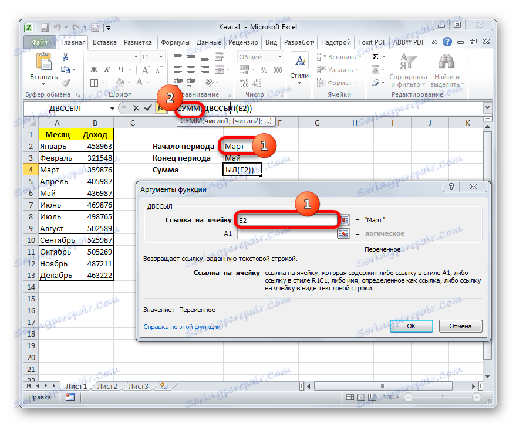Click macro record icon in status bar
Screen dimensions: 516x427
70,397
